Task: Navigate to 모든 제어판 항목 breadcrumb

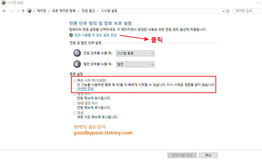Action: (64, 11)
